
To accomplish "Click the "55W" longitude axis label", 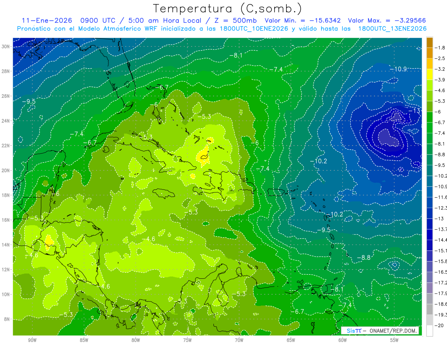I will [394, 340].
